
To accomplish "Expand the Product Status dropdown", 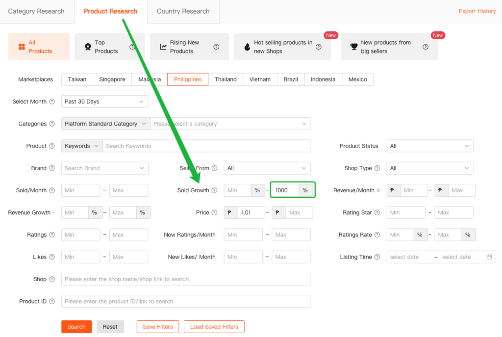I will click(x=429, y=146).
